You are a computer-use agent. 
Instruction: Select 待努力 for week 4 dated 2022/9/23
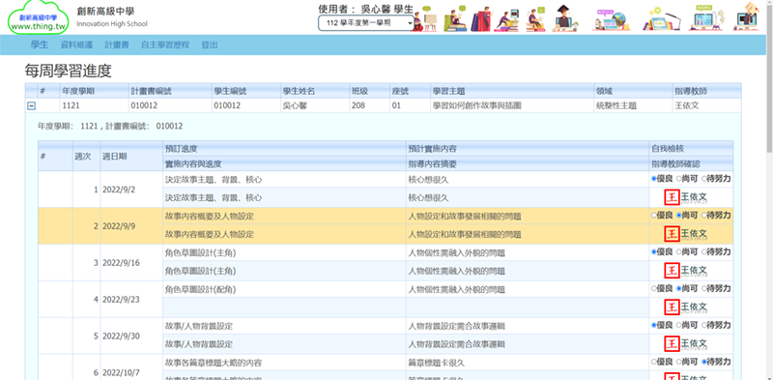(704, 288)
